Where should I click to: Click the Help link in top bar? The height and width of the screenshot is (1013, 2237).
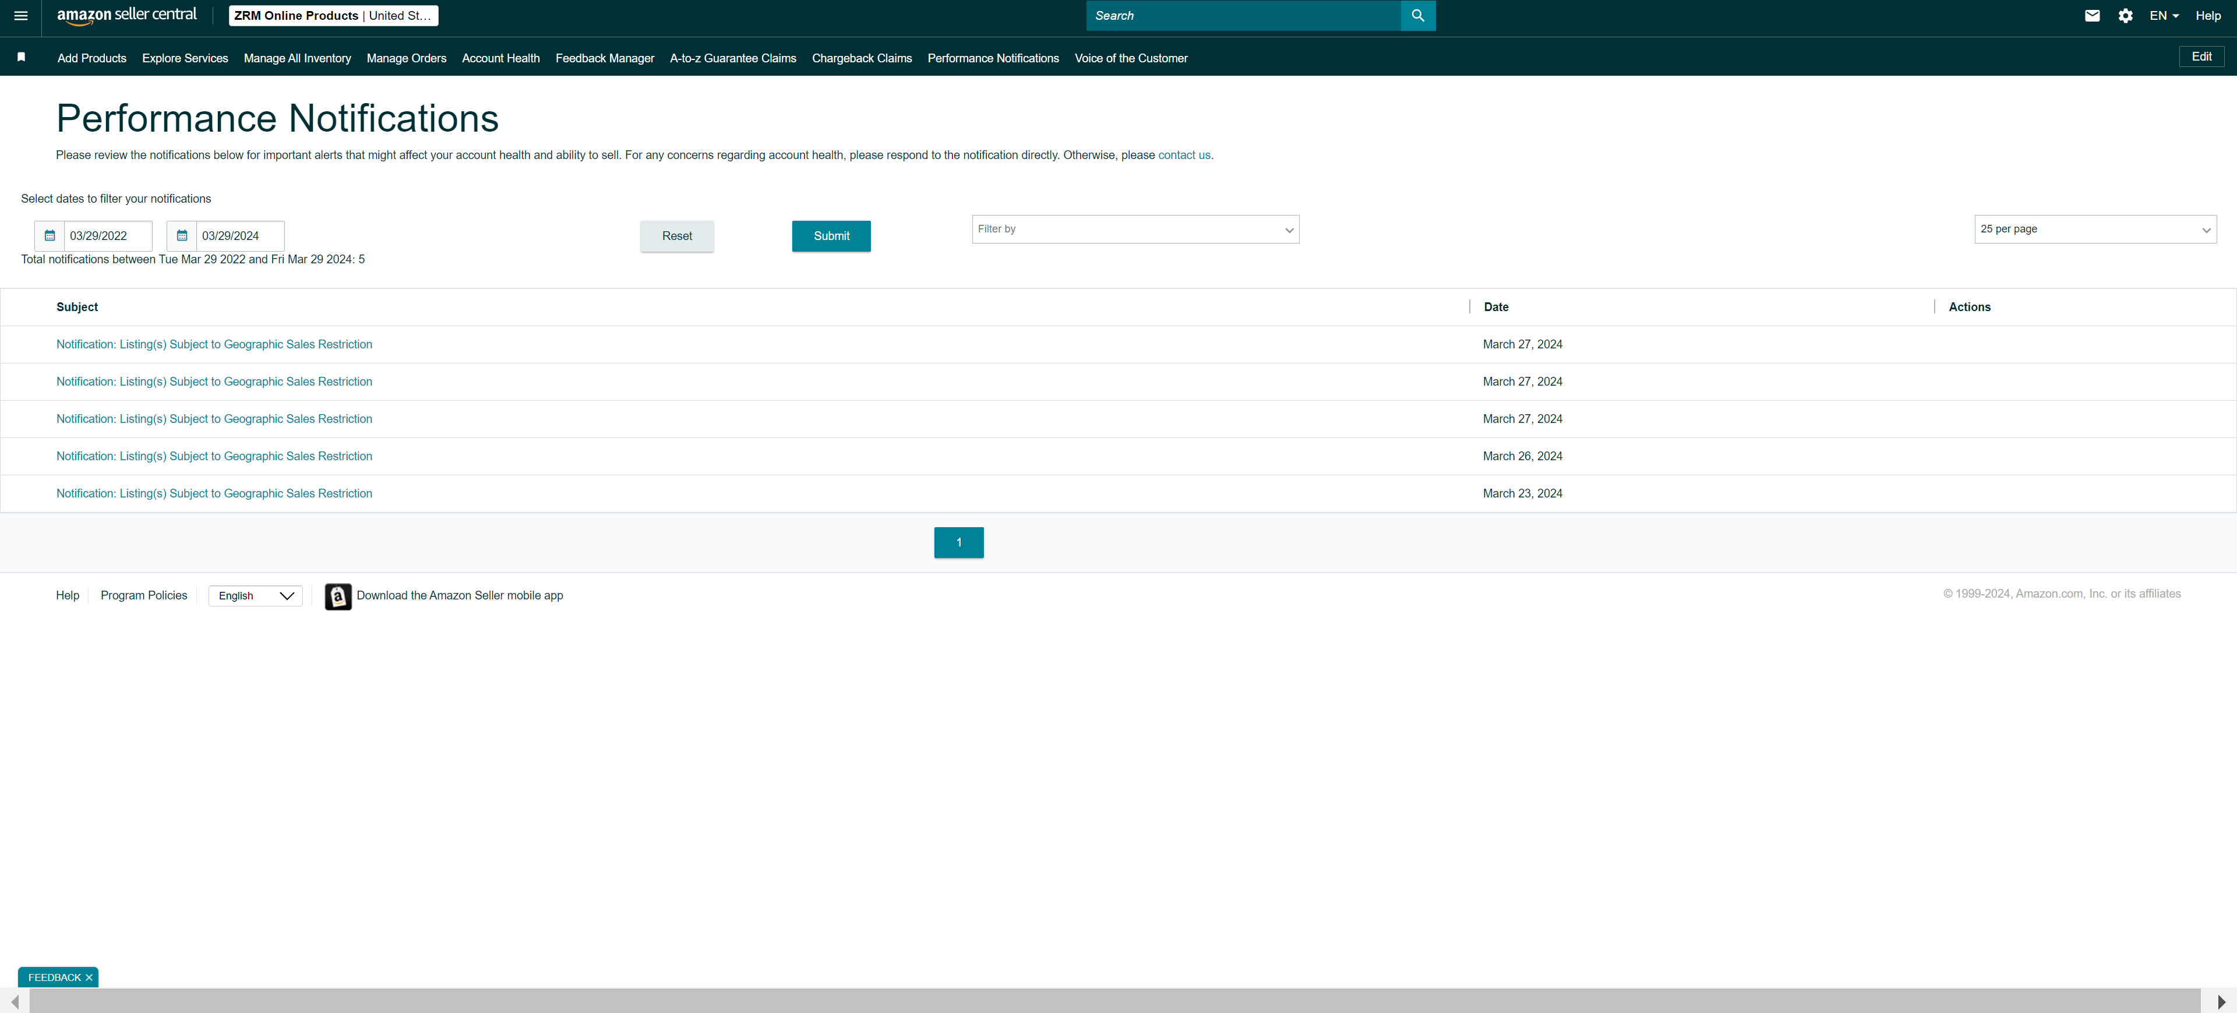point(2207,16)
